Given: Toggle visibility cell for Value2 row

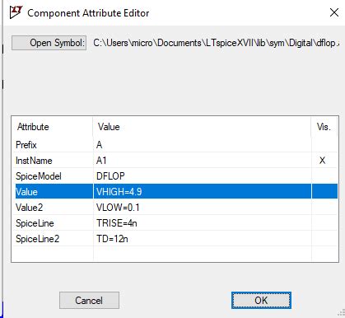Looking at the screenshot, I should pyautogui.click(x=324, y=208).
